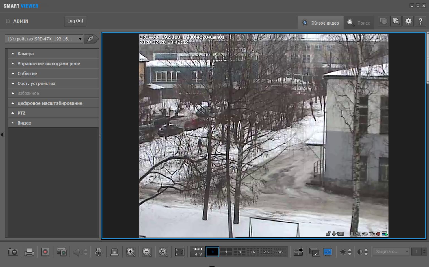Select 16:9 aspect ratio
Screen dimensions: 429x267
pos(197,249)
